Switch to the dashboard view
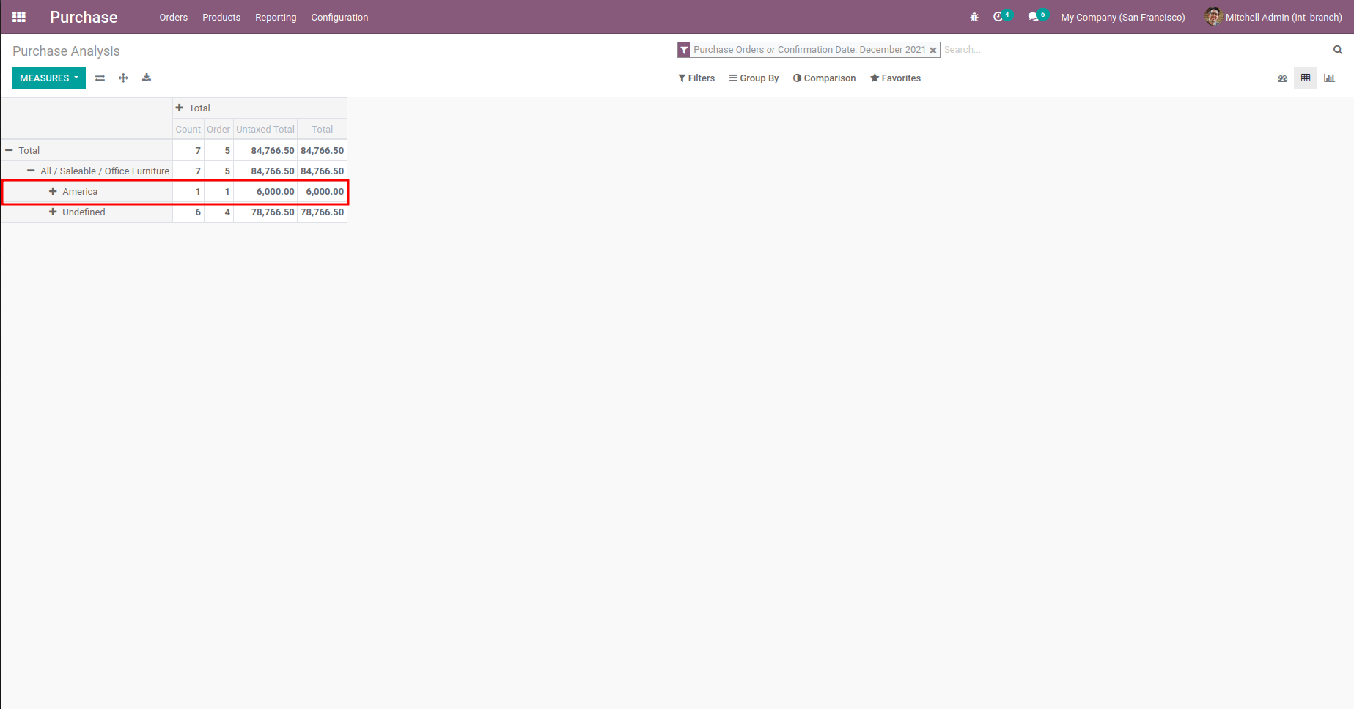 pyautogui.click(x=1282, y=78)
